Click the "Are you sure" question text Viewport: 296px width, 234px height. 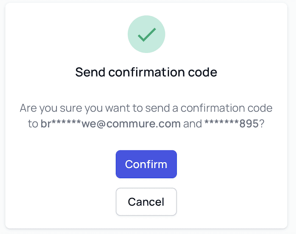[146, 108]
